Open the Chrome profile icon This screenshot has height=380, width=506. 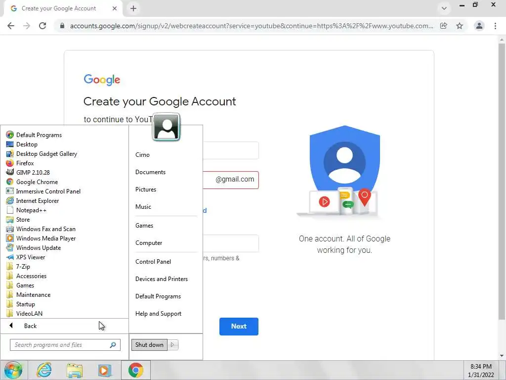click(x=479, y=26)
